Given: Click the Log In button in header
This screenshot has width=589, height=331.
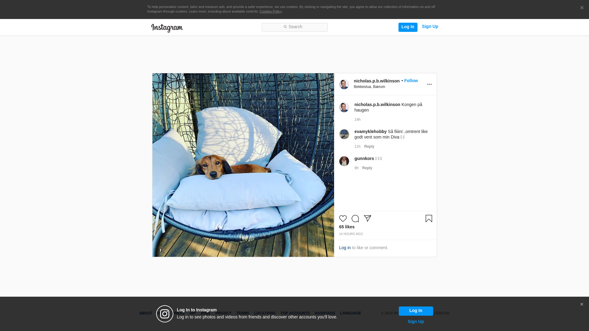Looking at the screenshot, I should [408, 27].
